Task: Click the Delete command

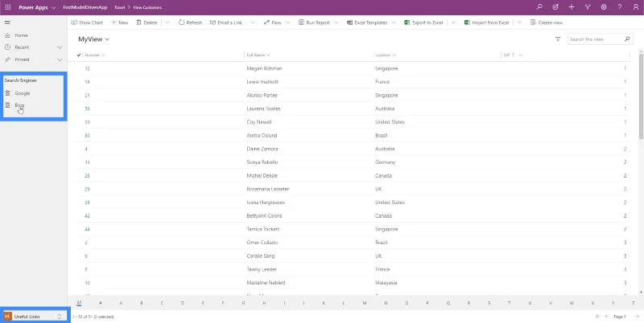Action: [147, 22]
